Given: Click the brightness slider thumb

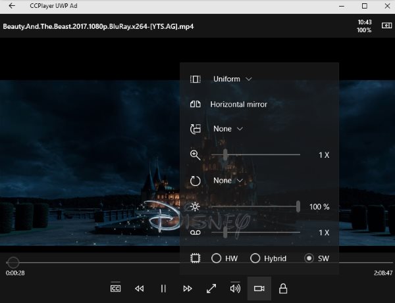Looking at the screenshot, I should pyautogui.click(x=298, y=206).
